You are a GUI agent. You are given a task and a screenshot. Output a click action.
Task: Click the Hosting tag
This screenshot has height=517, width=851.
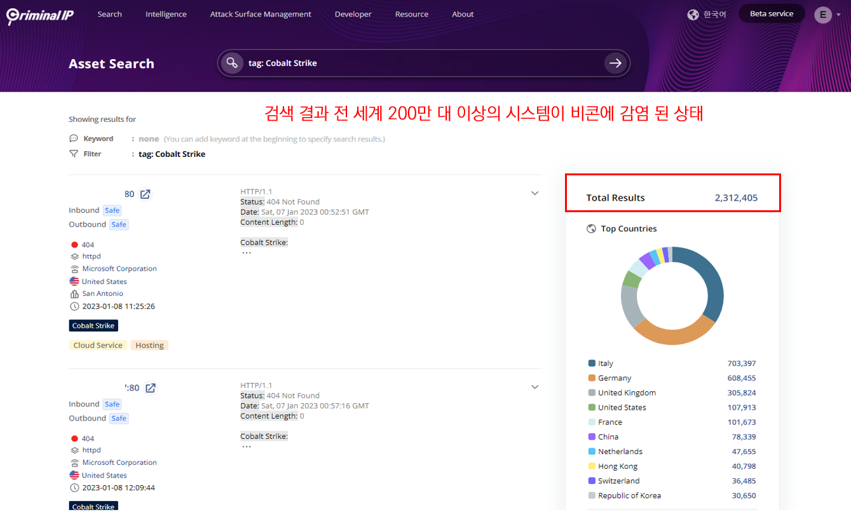click(149, 346)
